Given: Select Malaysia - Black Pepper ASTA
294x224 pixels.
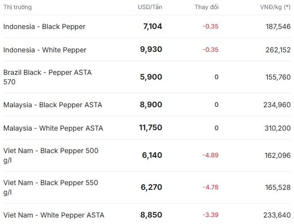Looking at the screenshot, I should 52,105.
